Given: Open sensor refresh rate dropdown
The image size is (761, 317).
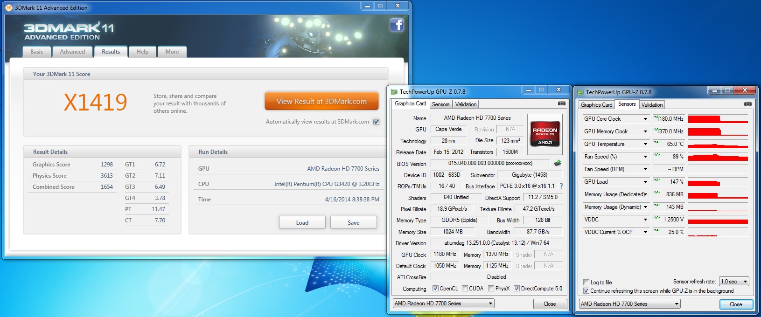Looking at the screenshot, I should tap(734, 282).
